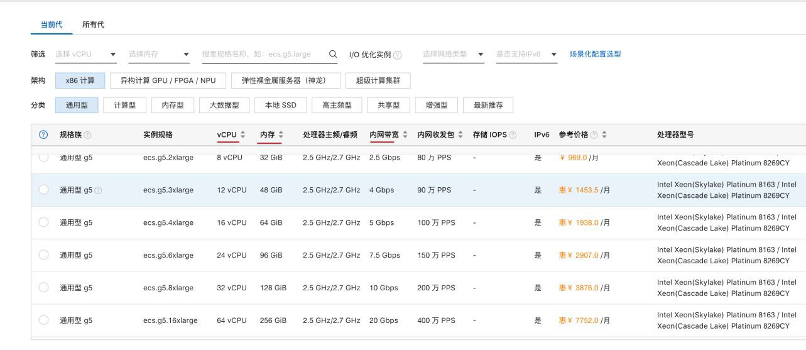The image size is (806, 350).
Task: Sort by 内网收发包 column
Action: pos(461,135)
